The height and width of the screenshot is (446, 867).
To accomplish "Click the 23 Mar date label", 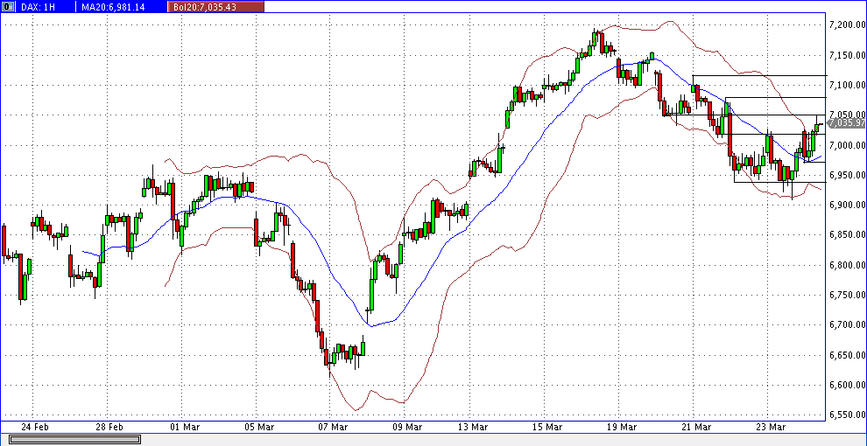I will pos(771,427).
